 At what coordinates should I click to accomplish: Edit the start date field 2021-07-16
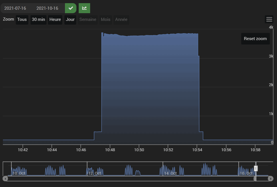point(15,8)
